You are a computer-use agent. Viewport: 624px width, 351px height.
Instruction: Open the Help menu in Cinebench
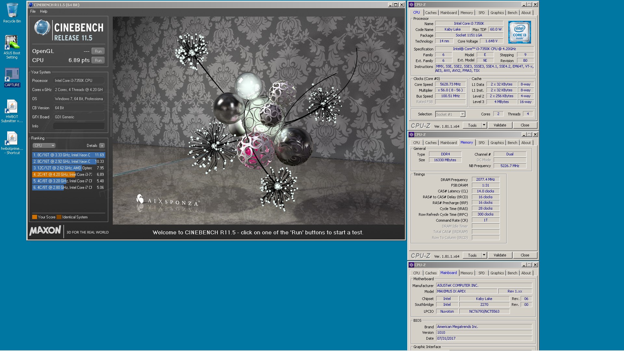(x=44, y=11)
